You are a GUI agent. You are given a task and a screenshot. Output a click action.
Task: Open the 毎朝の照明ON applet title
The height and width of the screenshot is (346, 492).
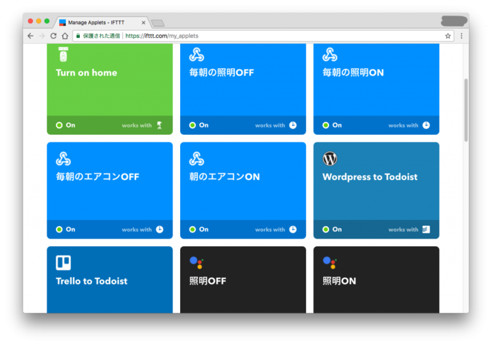click(353, 73)
